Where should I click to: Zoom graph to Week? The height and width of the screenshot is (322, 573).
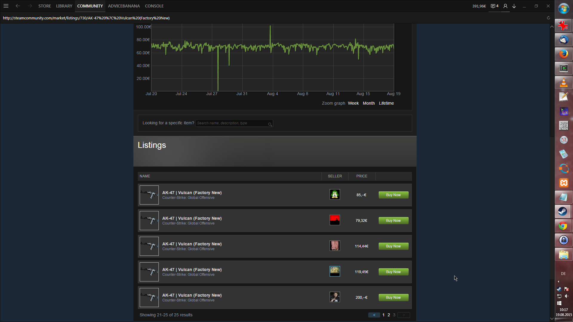353,103
